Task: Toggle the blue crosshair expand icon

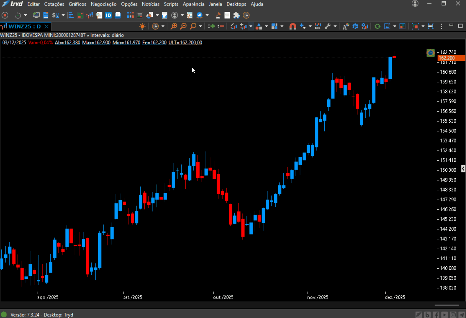Action: click(x=431, y=26)
